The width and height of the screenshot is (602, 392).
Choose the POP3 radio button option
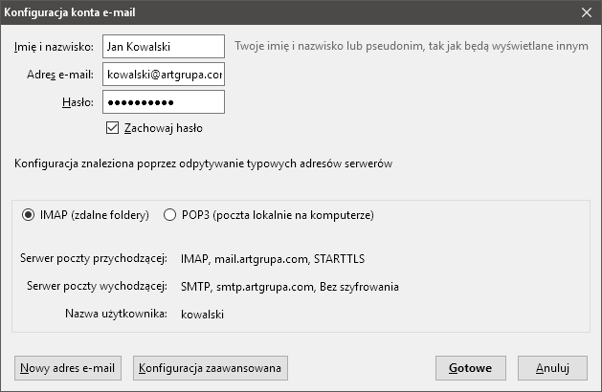169,215
